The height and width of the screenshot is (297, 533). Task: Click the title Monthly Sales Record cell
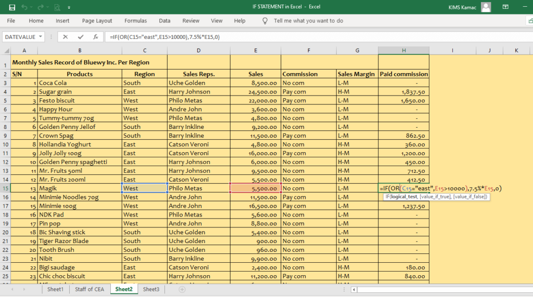pyautogui.click(x=89, y=62)
